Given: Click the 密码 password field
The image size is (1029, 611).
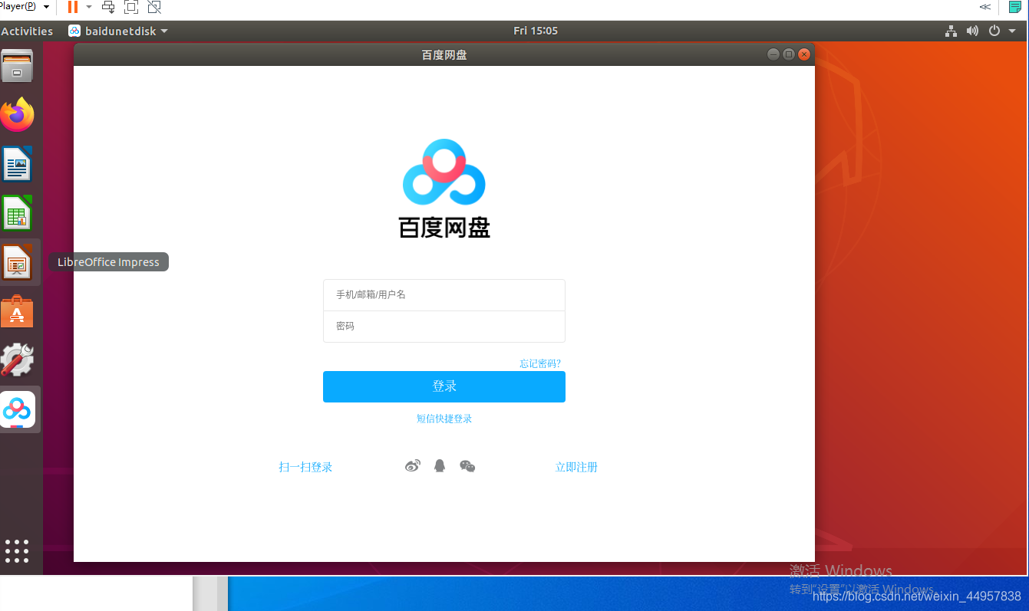Looking at the screenshot, I should [444, 327].
